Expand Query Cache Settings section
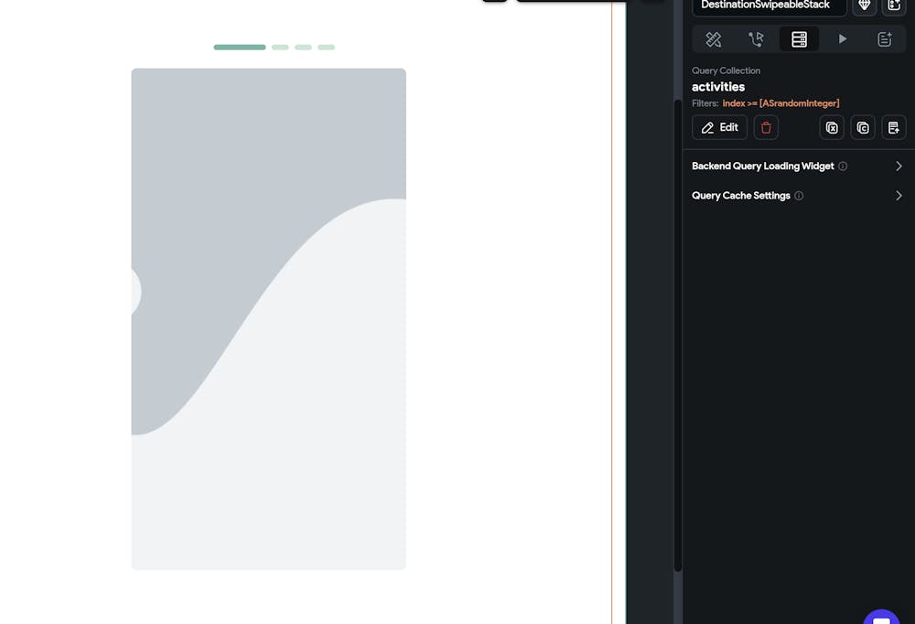 [899, 196]
